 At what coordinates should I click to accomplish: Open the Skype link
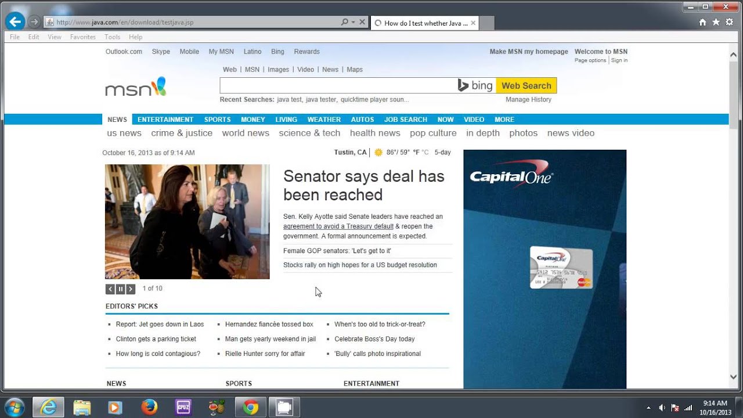pos(161,52)
